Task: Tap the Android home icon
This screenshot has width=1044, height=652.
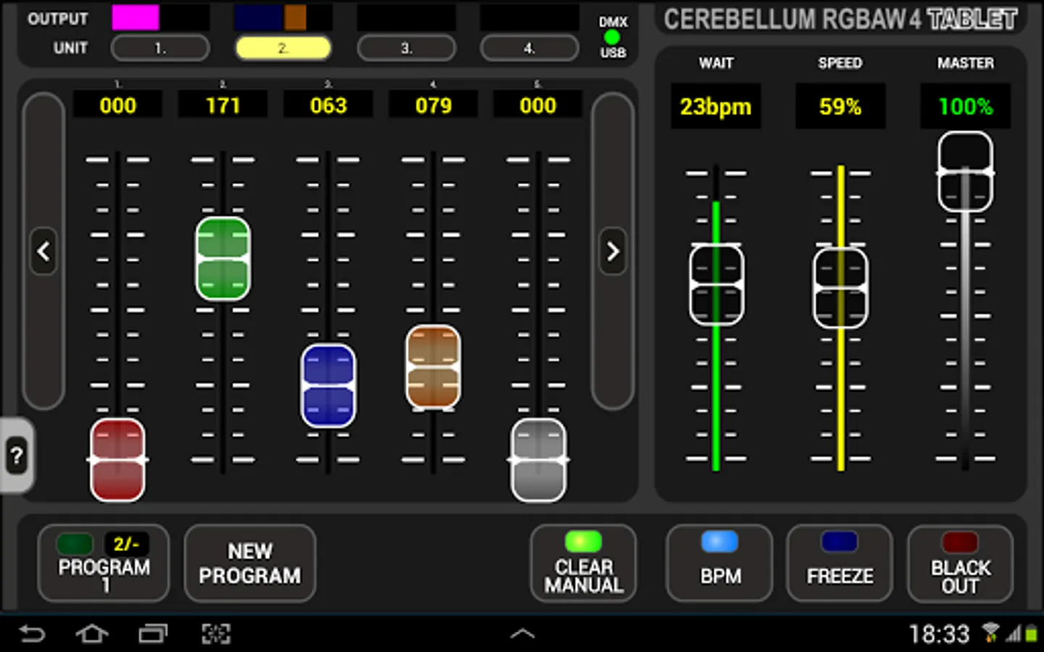Action: tap(92, 635)
